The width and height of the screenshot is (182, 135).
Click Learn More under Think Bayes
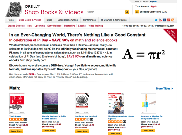(x=16, y=131)
